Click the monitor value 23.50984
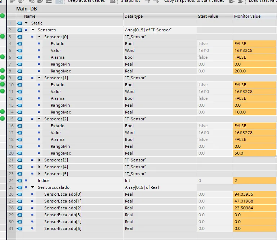This screenshot has height=240, width=277. click(254, 208)
